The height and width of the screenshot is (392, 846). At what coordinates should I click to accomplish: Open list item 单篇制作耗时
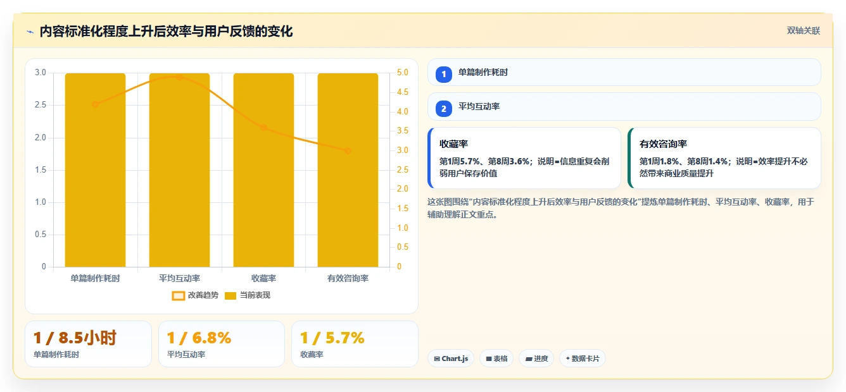coord(624,72)
